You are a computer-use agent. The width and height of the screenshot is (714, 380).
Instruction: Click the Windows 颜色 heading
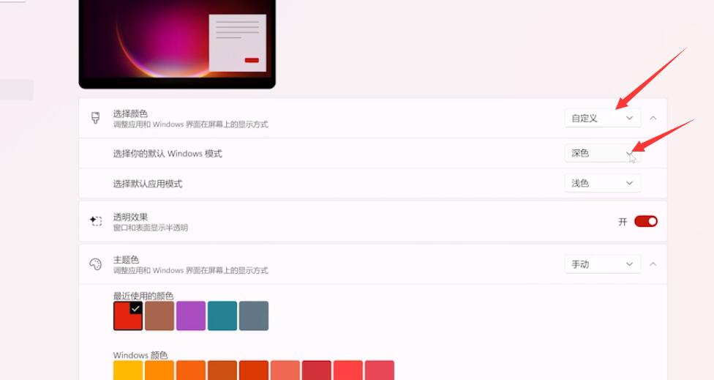pos(140,355)
